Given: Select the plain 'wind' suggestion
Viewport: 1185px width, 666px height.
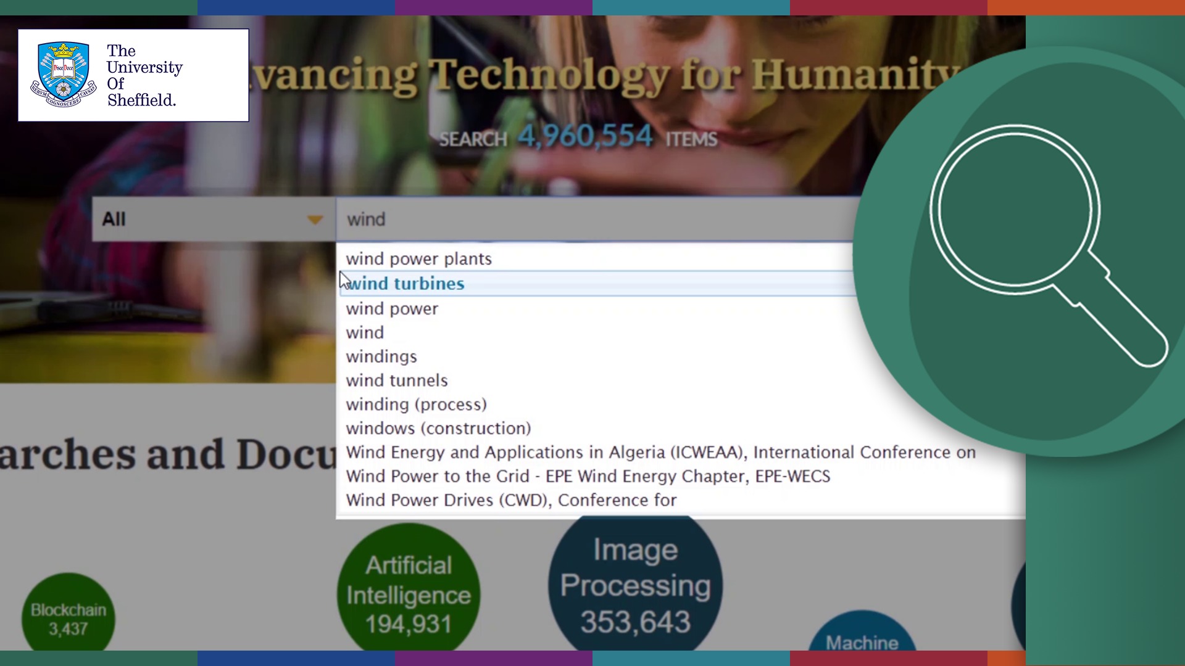Looking at the screenshot, I should click(x=365, y=332).
